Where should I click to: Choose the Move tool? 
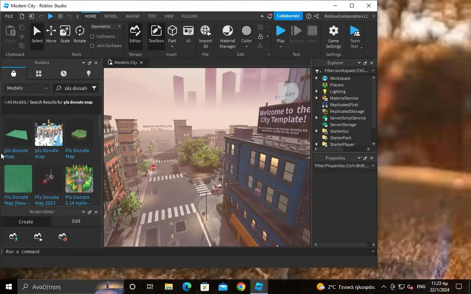point(51,35)
